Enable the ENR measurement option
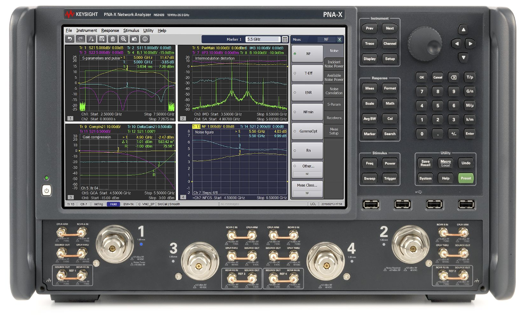529x319 pixels. pos(307,92)
